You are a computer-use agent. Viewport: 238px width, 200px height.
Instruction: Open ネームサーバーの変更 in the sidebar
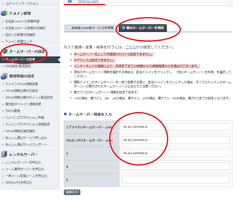(20, 60)
